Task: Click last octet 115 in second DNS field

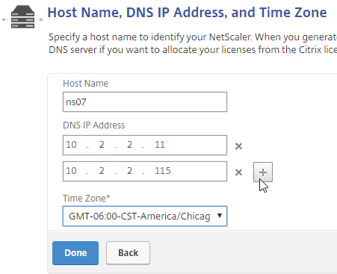Action: tap(163, 171)
